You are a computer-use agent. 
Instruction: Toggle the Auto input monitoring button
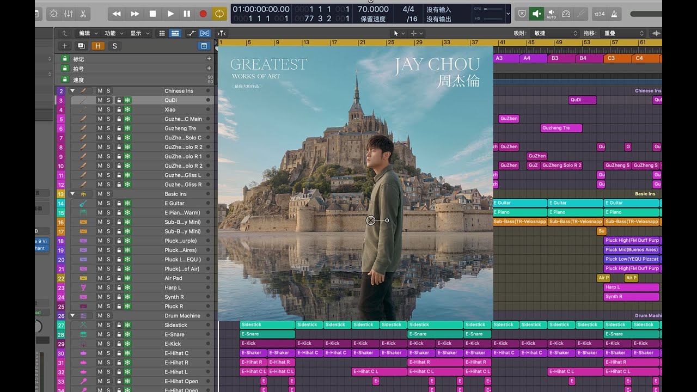551,14
